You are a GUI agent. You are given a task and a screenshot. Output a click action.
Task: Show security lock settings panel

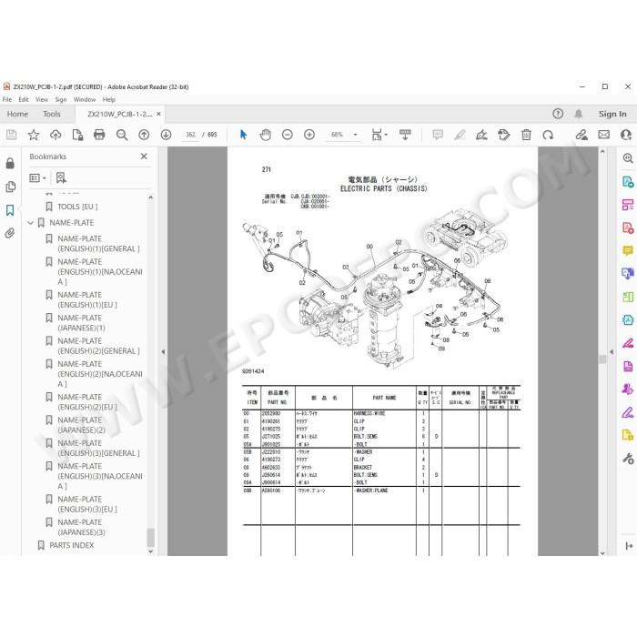click(x=10, y=163)
